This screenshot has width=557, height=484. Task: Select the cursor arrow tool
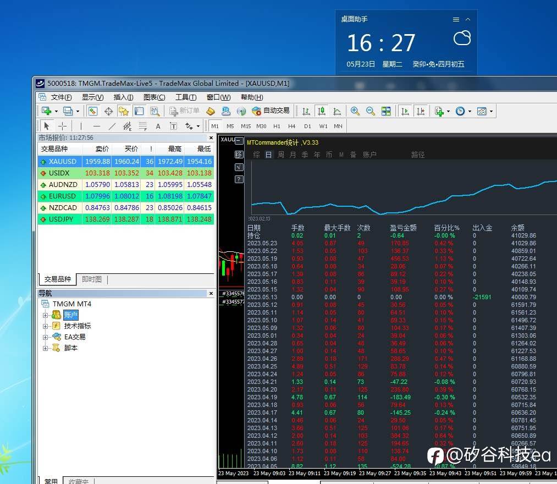[47, 126]
